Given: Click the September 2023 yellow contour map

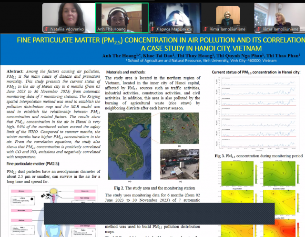Looking at the screenshot, I should [279, 202].
